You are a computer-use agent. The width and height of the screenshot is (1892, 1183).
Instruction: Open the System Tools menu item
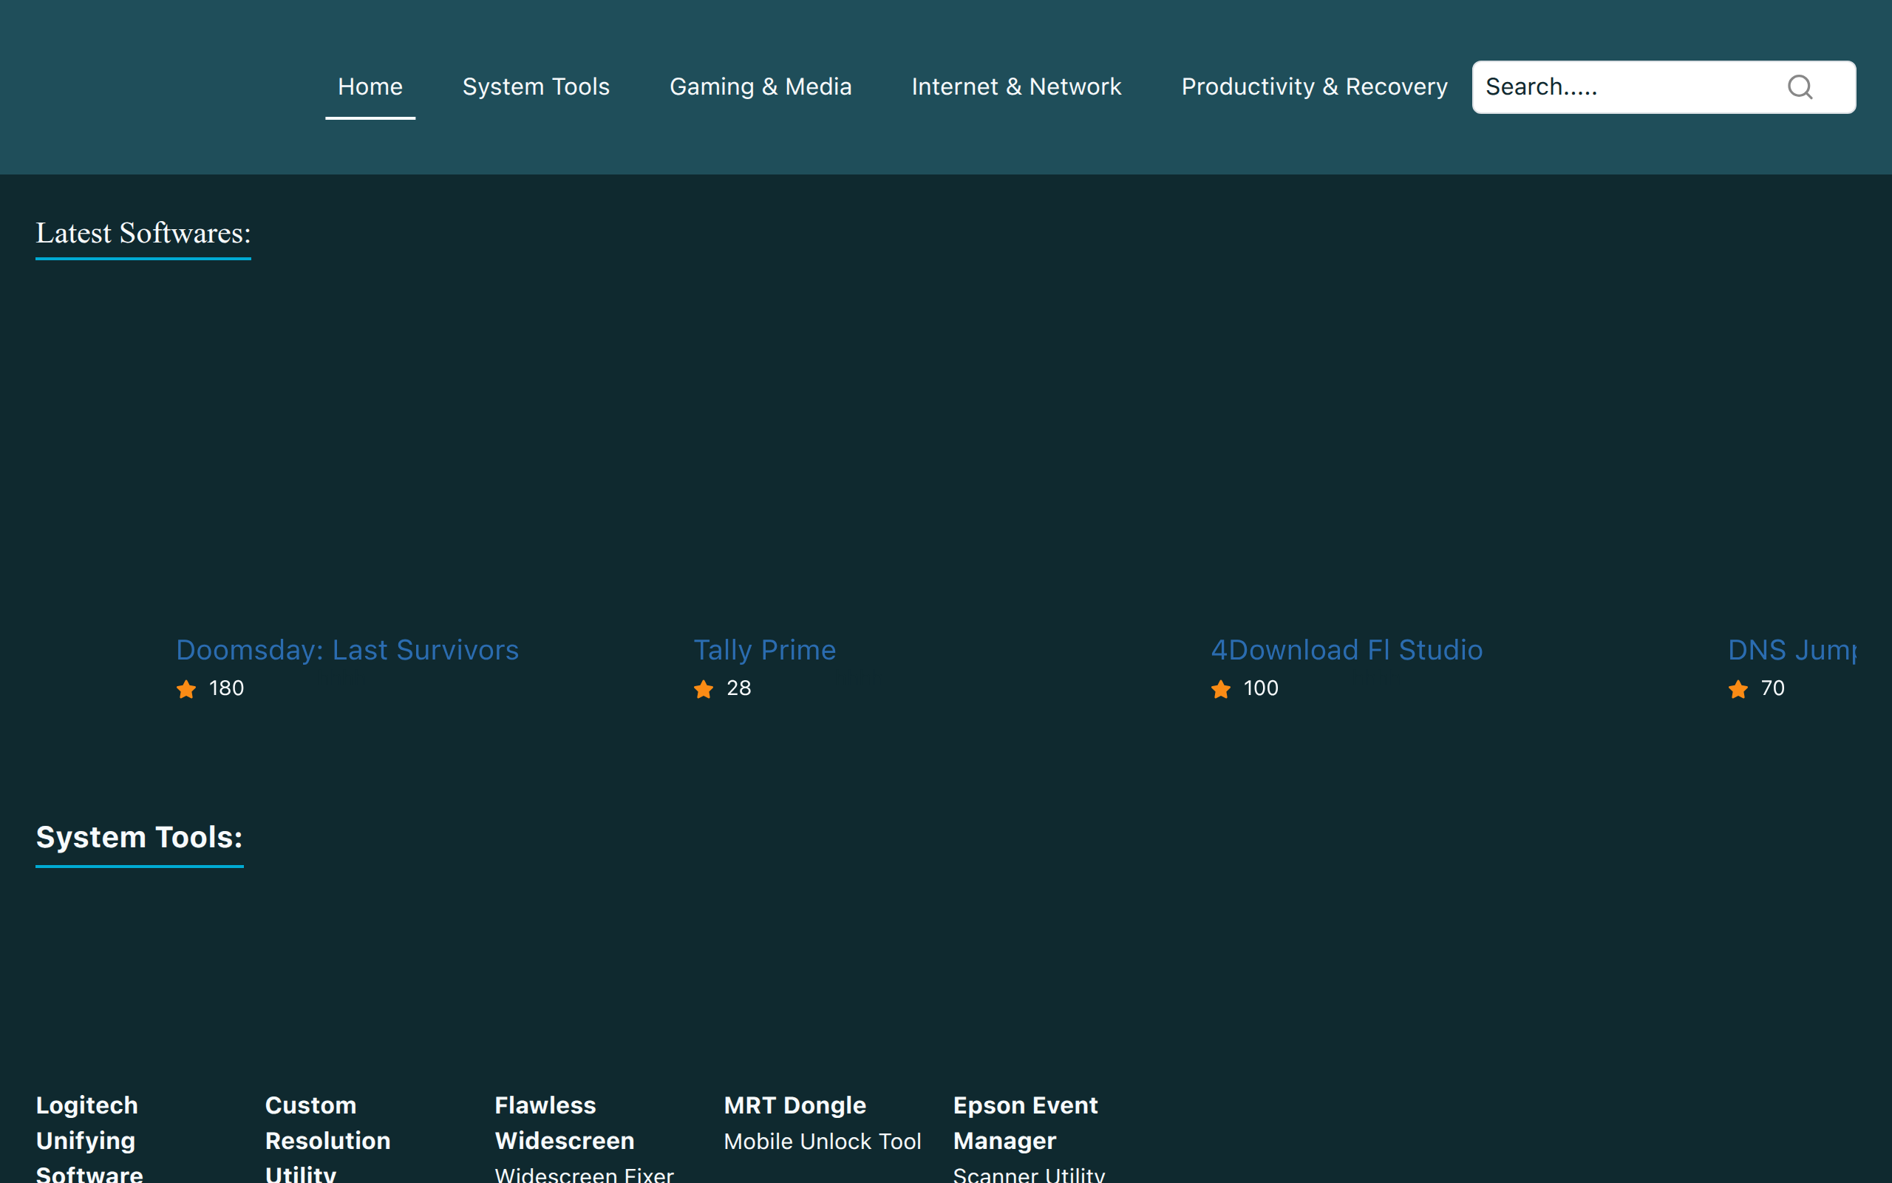(x=536, y=87)
